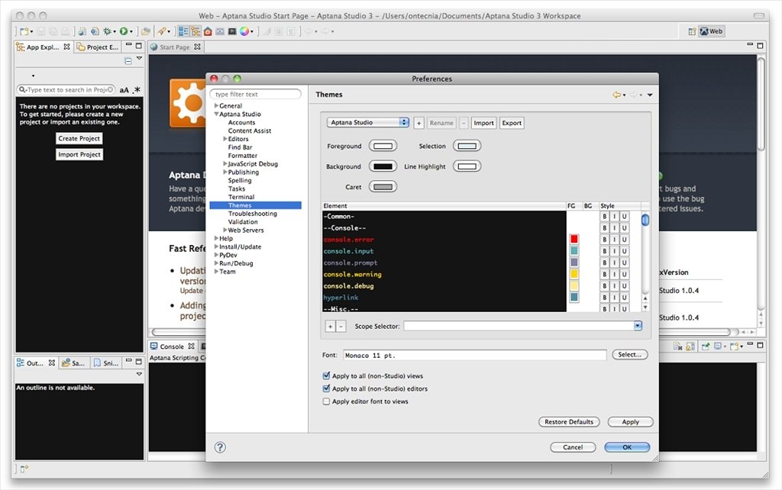Close the Start Page tab with X icon
Viewport: 782px width, 490px height.
click(198, 47)
